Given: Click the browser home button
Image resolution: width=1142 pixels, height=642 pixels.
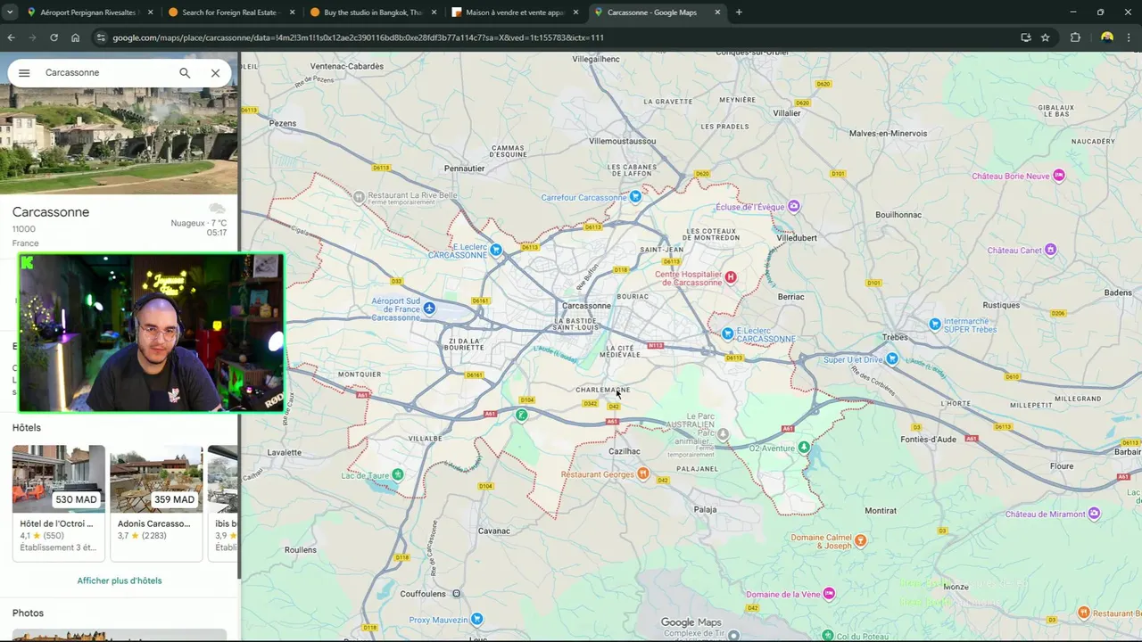Looking at the screenshot, I should point(75,37).
